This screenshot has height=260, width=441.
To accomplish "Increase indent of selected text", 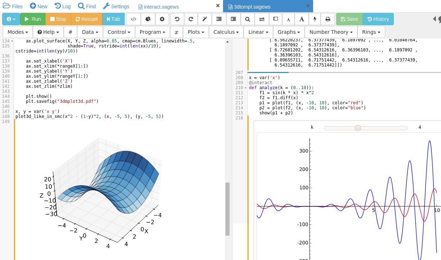I will click(x=233, y=19).
